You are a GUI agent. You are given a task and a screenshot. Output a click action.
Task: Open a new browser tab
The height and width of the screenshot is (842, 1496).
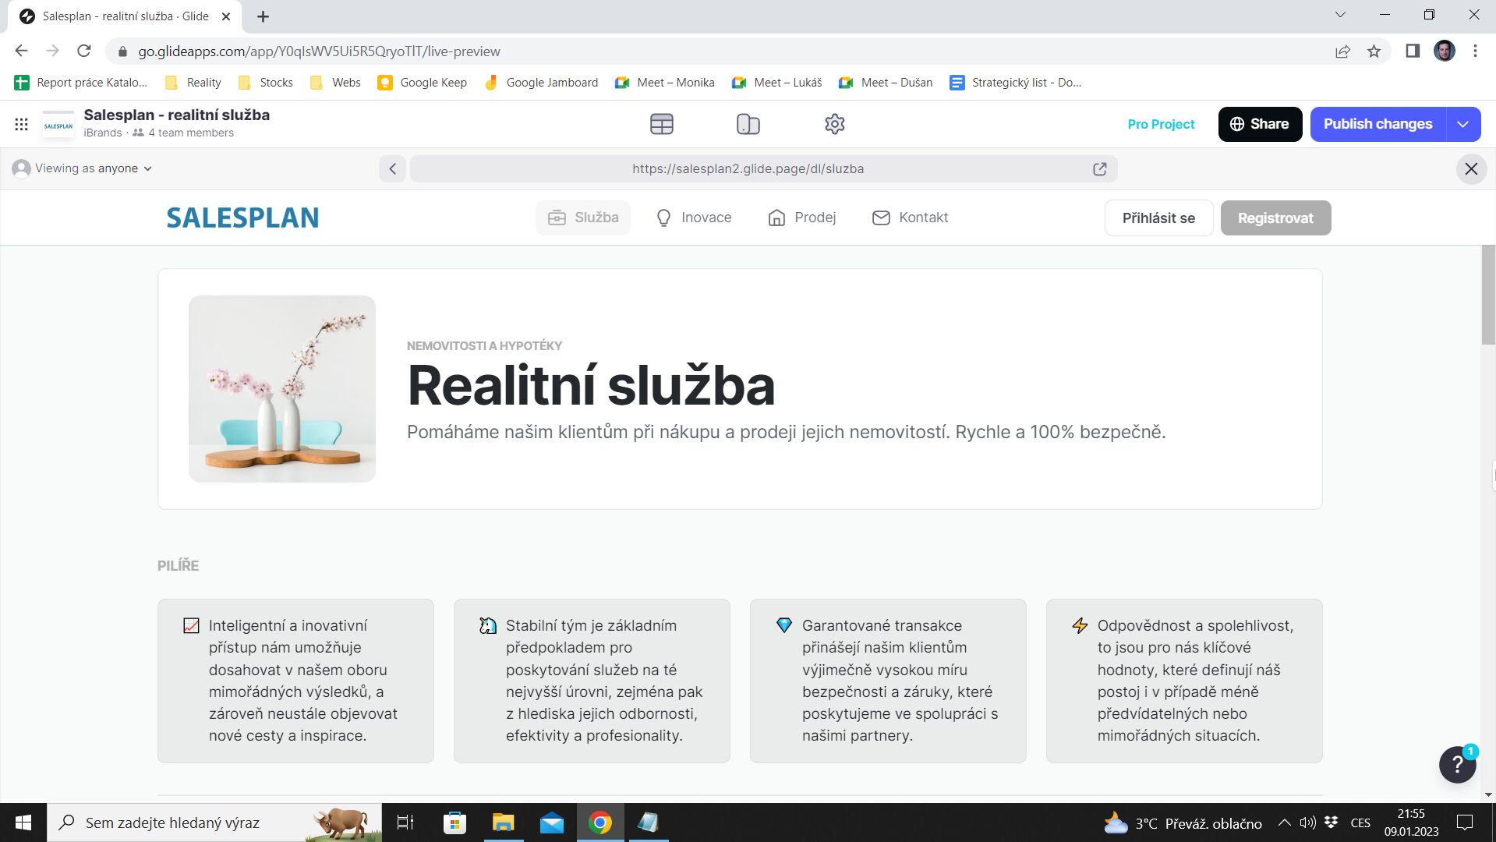pos(263,16)
